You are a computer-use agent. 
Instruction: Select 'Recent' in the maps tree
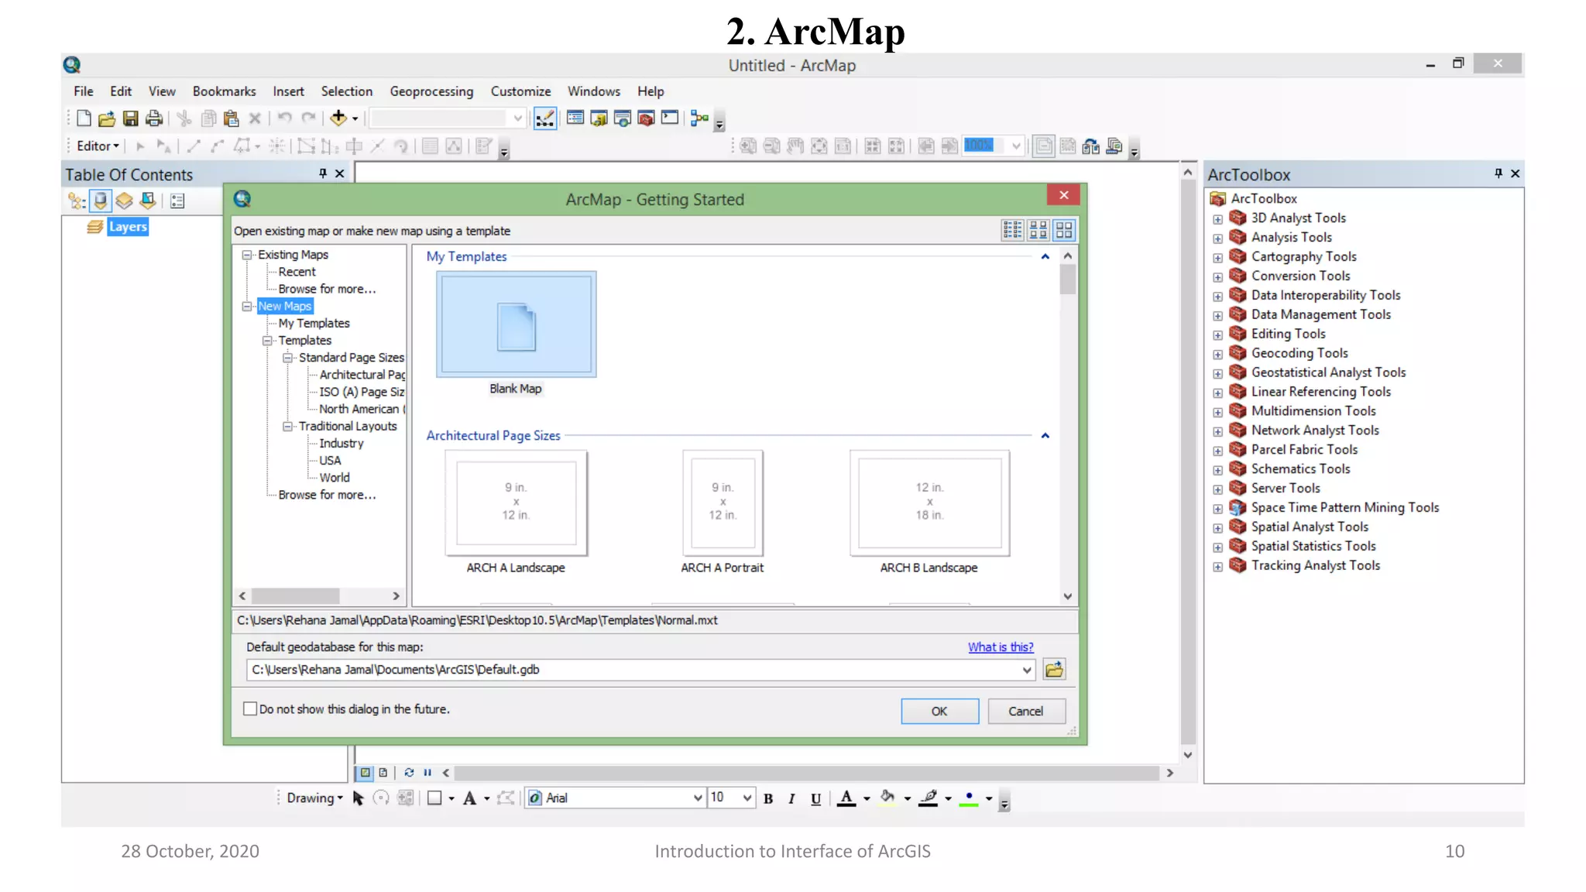pyautogui.click(x=297, y=272)
